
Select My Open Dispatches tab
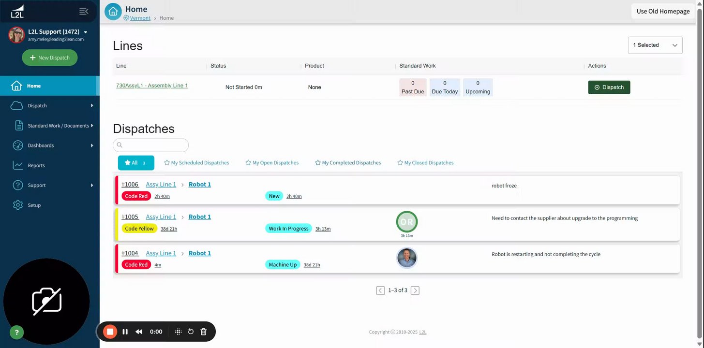click(272, 163)
